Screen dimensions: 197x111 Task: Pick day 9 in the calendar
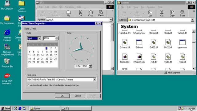[x=51, y=52]
